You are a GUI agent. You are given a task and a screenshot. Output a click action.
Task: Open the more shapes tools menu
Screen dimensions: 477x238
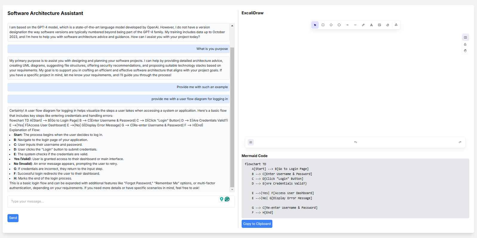[396, 25]
